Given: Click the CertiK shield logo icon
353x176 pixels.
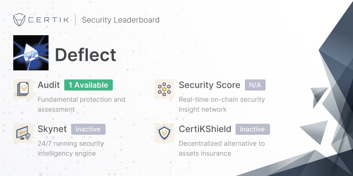Looking at the screenshot, I should pyautogui.click(x=19, y=20).
